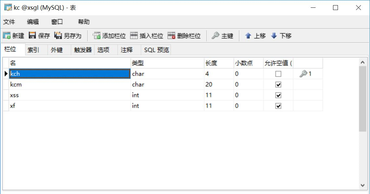
Task: Click the New table toolbar icon
Action: click(6, 36)
